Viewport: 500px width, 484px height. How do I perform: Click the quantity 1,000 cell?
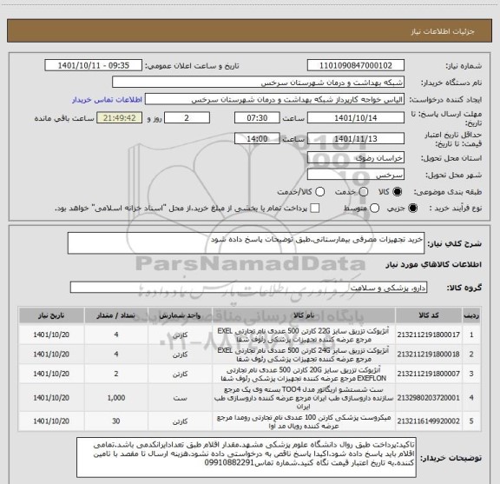tap(116, 398)
